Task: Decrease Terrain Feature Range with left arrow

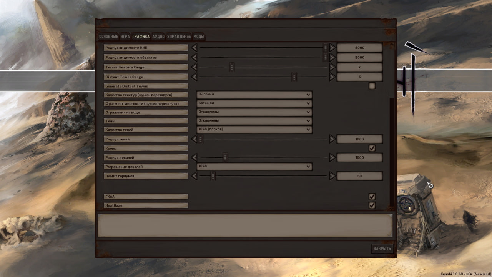Action: point(194,67)
